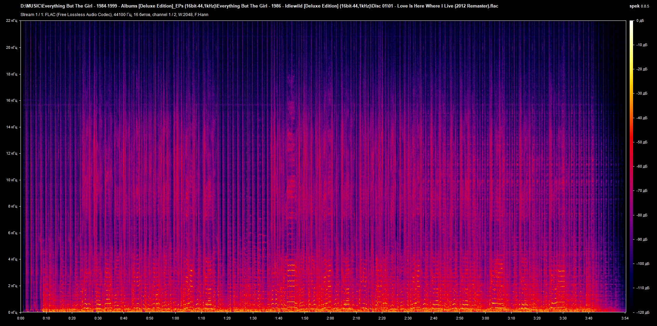Click the '22 кГц' frequency axis label

[x=12, y=21]
